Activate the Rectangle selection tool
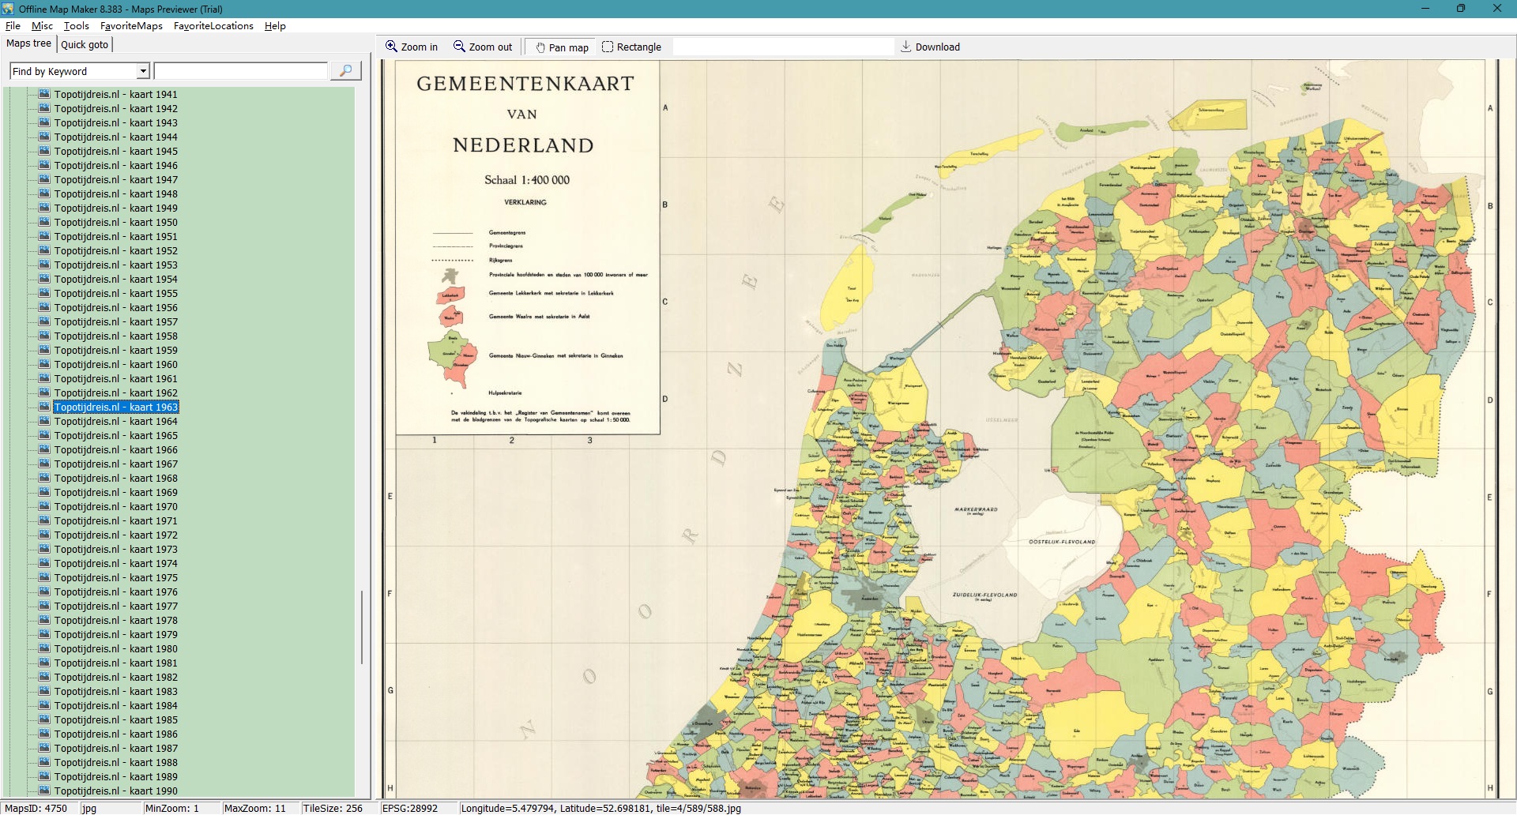Image resolution: width=1517 pixels, height=815 pixels. [x=608, y=47]
